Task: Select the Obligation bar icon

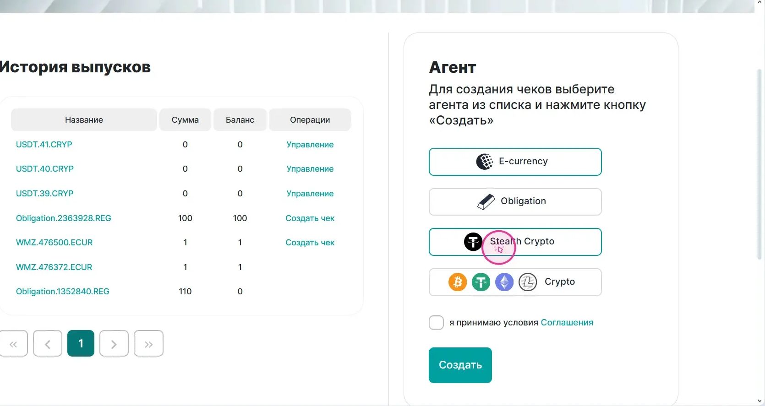Action: (486, 201)
